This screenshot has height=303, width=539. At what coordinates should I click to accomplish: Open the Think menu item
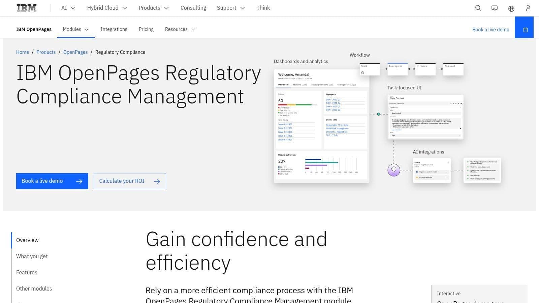click(263, 8)
